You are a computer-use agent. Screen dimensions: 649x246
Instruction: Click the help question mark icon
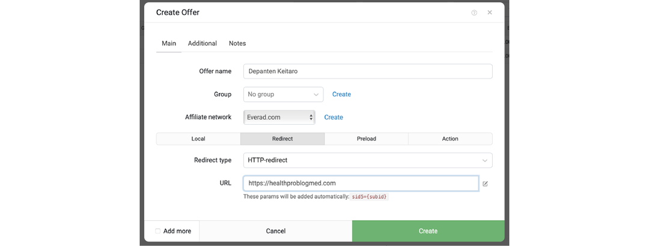click(474, 13)
